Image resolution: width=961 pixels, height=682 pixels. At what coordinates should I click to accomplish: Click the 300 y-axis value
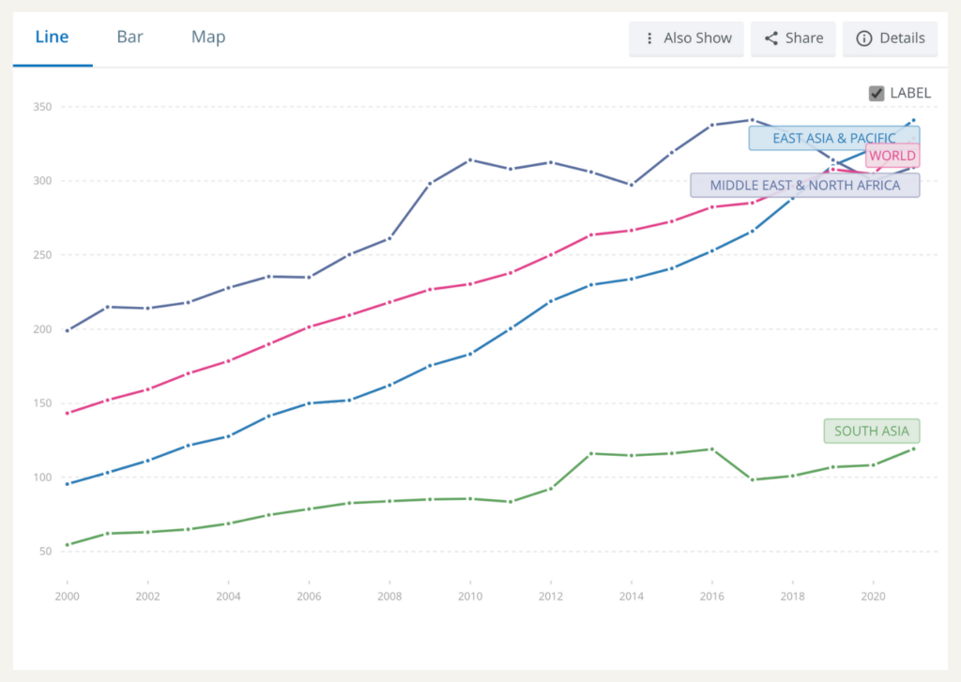[43, 181]
